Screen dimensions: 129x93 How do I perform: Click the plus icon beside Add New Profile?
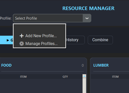tap(22, 36)
